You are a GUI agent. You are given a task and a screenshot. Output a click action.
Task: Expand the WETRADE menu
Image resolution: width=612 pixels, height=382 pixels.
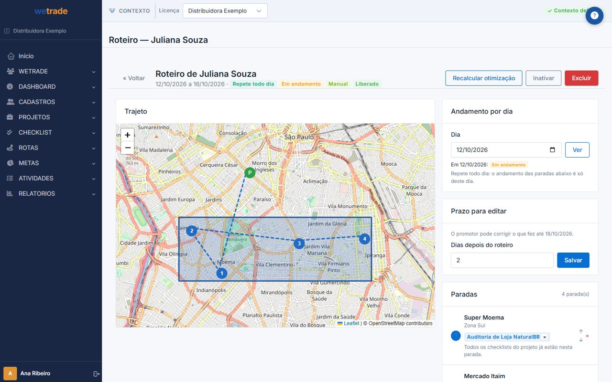point(51,71)
